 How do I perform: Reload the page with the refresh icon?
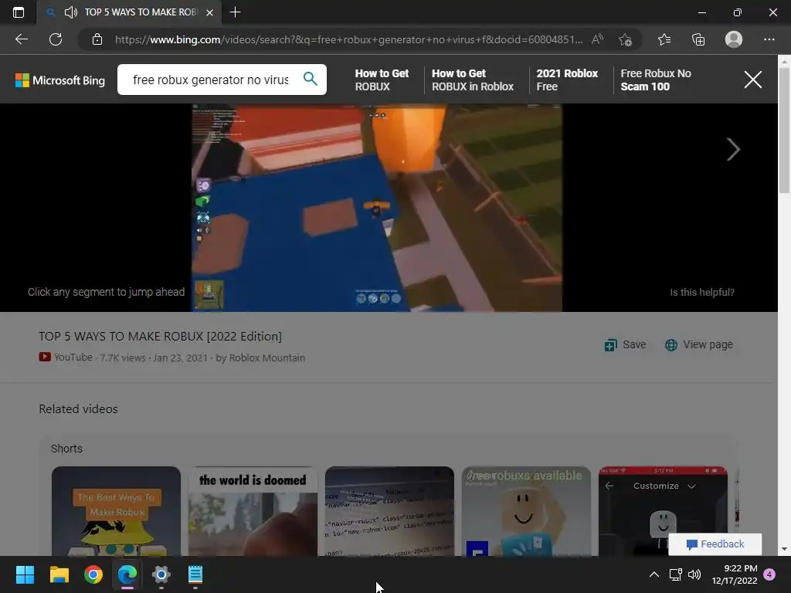click(56, 39)
